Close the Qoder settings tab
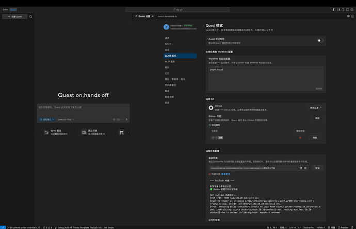 (x=153, y=16)
